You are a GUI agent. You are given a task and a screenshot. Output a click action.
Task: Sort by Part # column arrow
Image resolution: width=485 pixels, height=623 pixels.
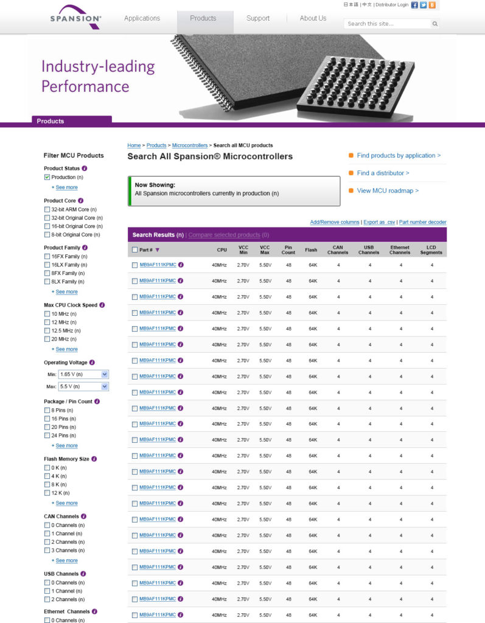coord(158,249)
